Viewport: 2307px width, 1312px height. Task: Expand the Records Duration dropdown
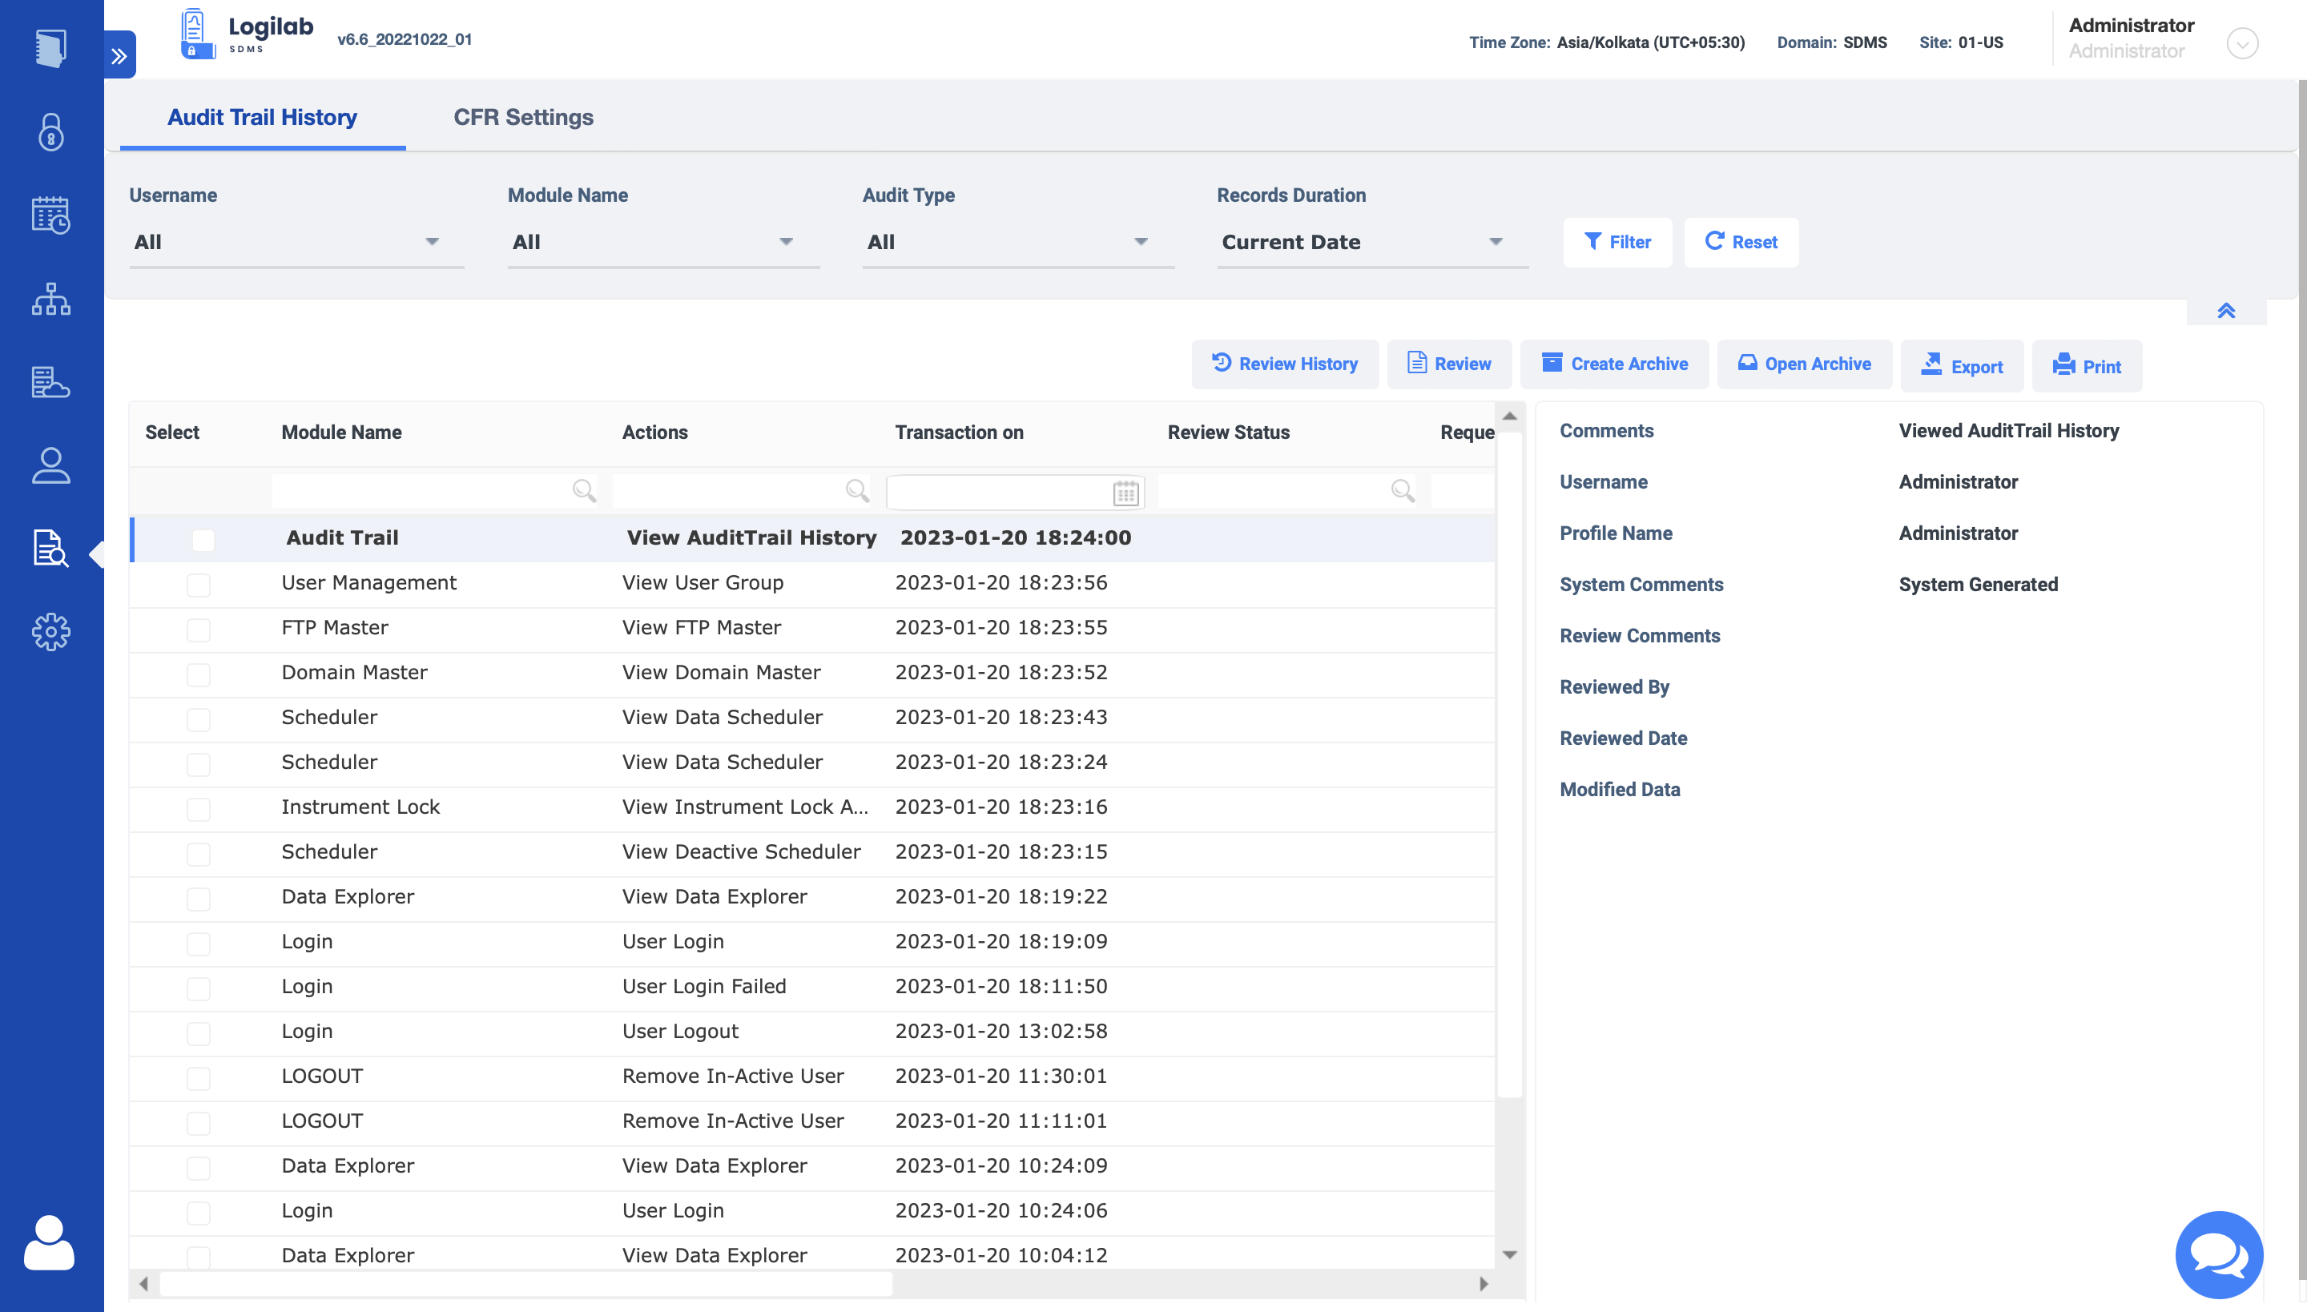pos(1371,242)
